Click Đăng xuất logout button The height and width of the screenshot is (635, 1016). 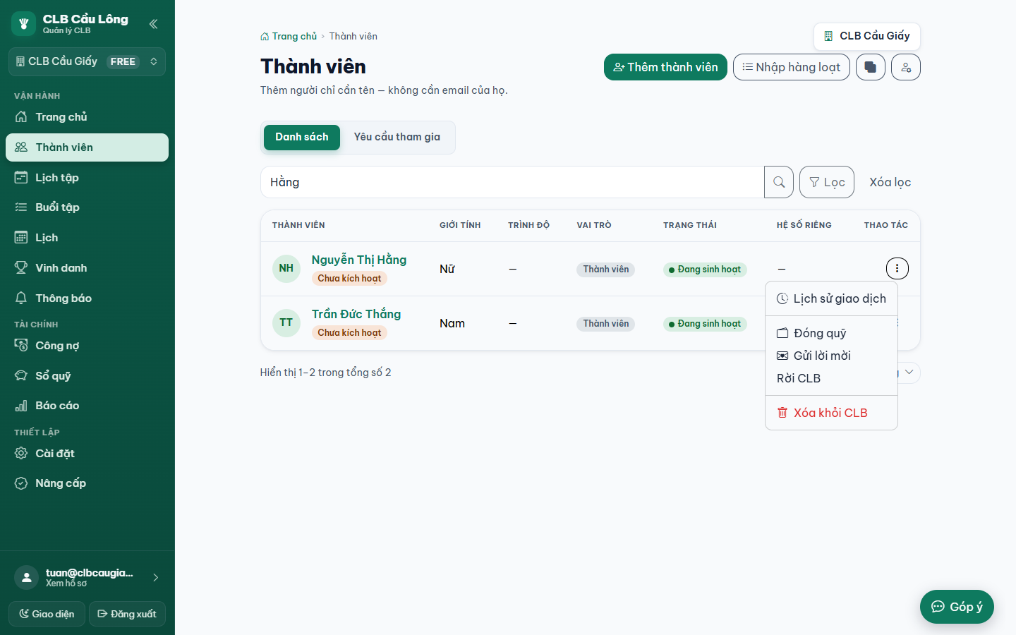127,614
